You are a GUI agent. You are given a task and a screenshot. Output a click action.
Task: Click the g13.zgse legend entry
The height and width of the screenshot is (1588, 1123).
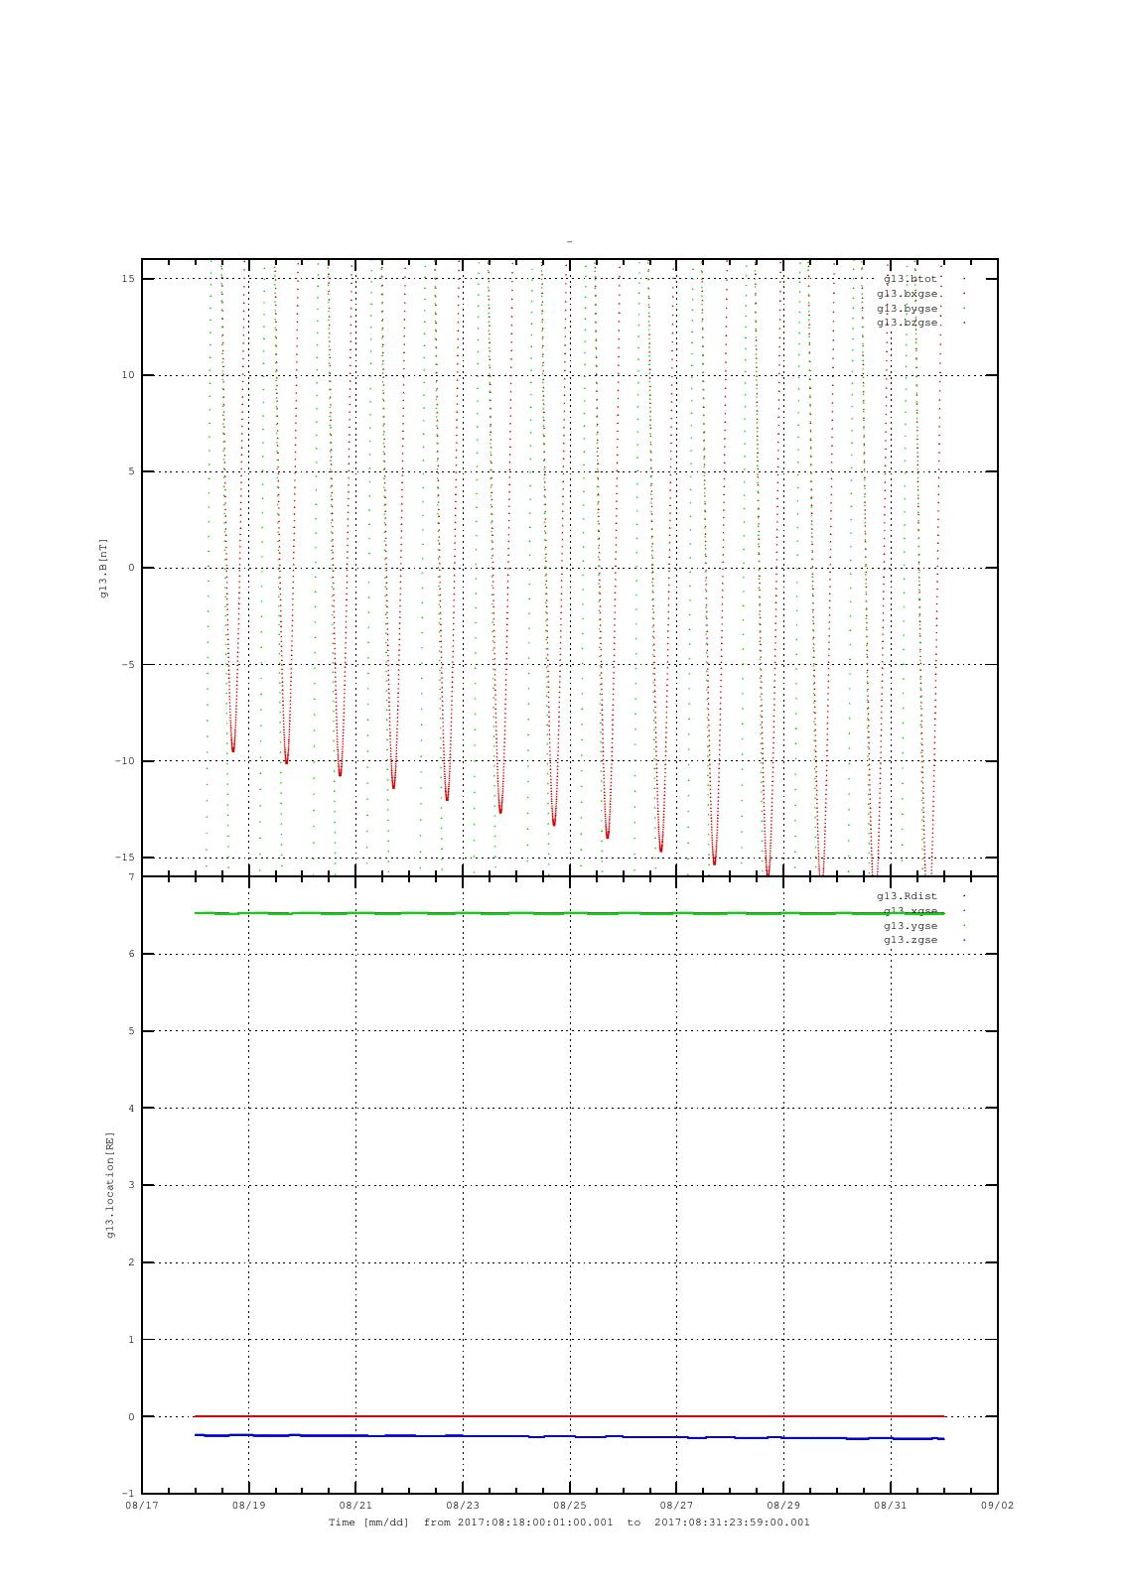911,940
